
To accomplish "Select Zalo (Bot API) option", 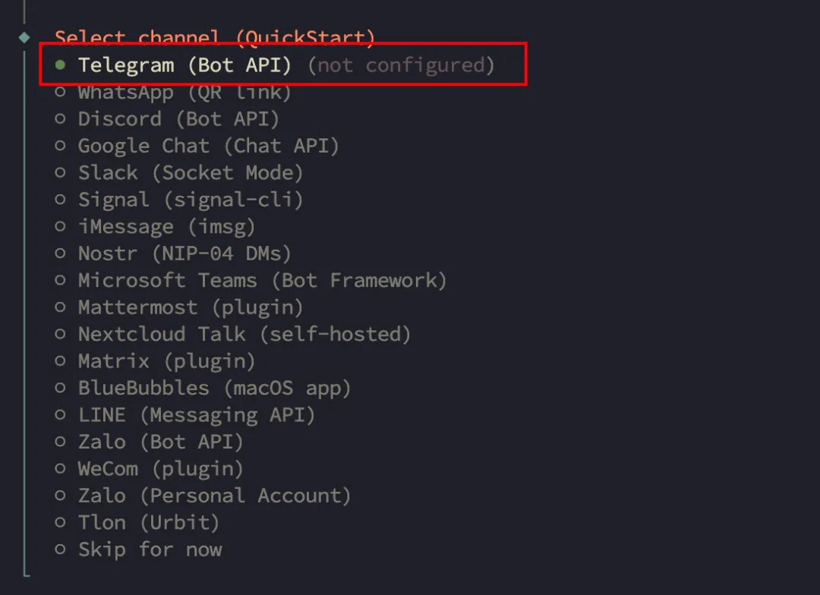I will coord(160,442).
